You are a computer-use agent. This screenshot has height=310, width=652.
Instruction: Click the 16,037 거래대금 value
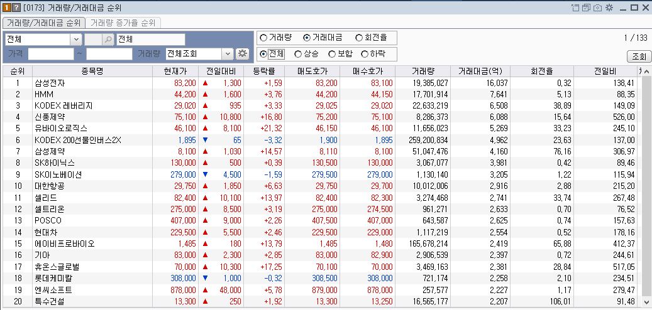point(497,83)
